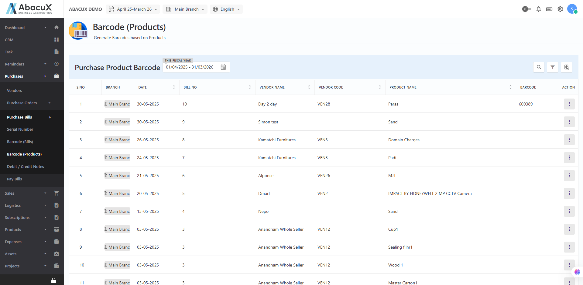The image size is (583, 285).
Task: Click the user profile avatar
Action: (572, 9)
